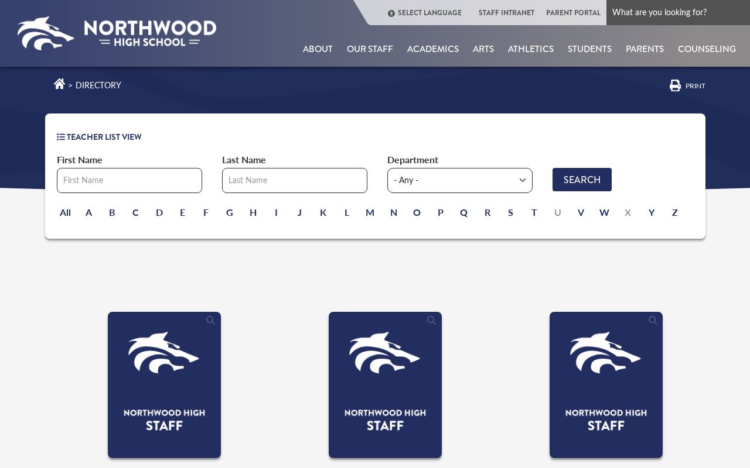Open the Department dropdown
The height and width of the screenshot is (468, 750).
[x=460, y=180]
